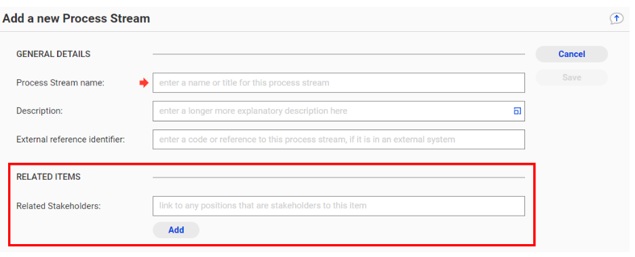Click the up-arrow speech bubble icon
This screenshot has width=635, height=257.
coord(616,18)
